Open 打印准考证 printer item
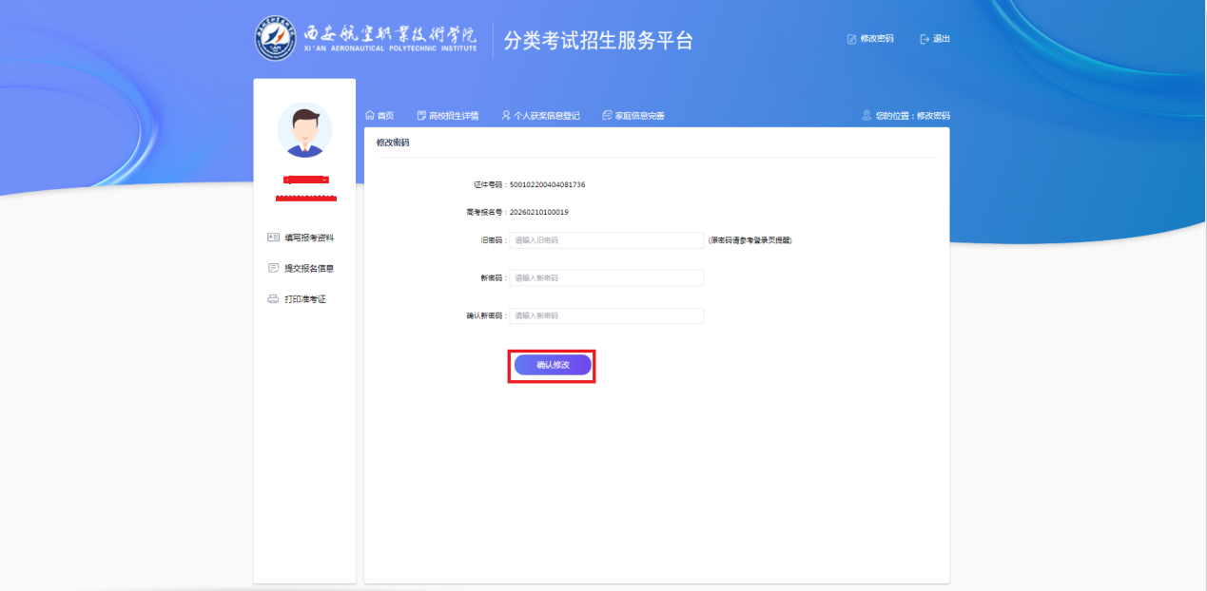The width and height of the screenshot is (1207, 591). pyautogui.click(x=298, y=299)
